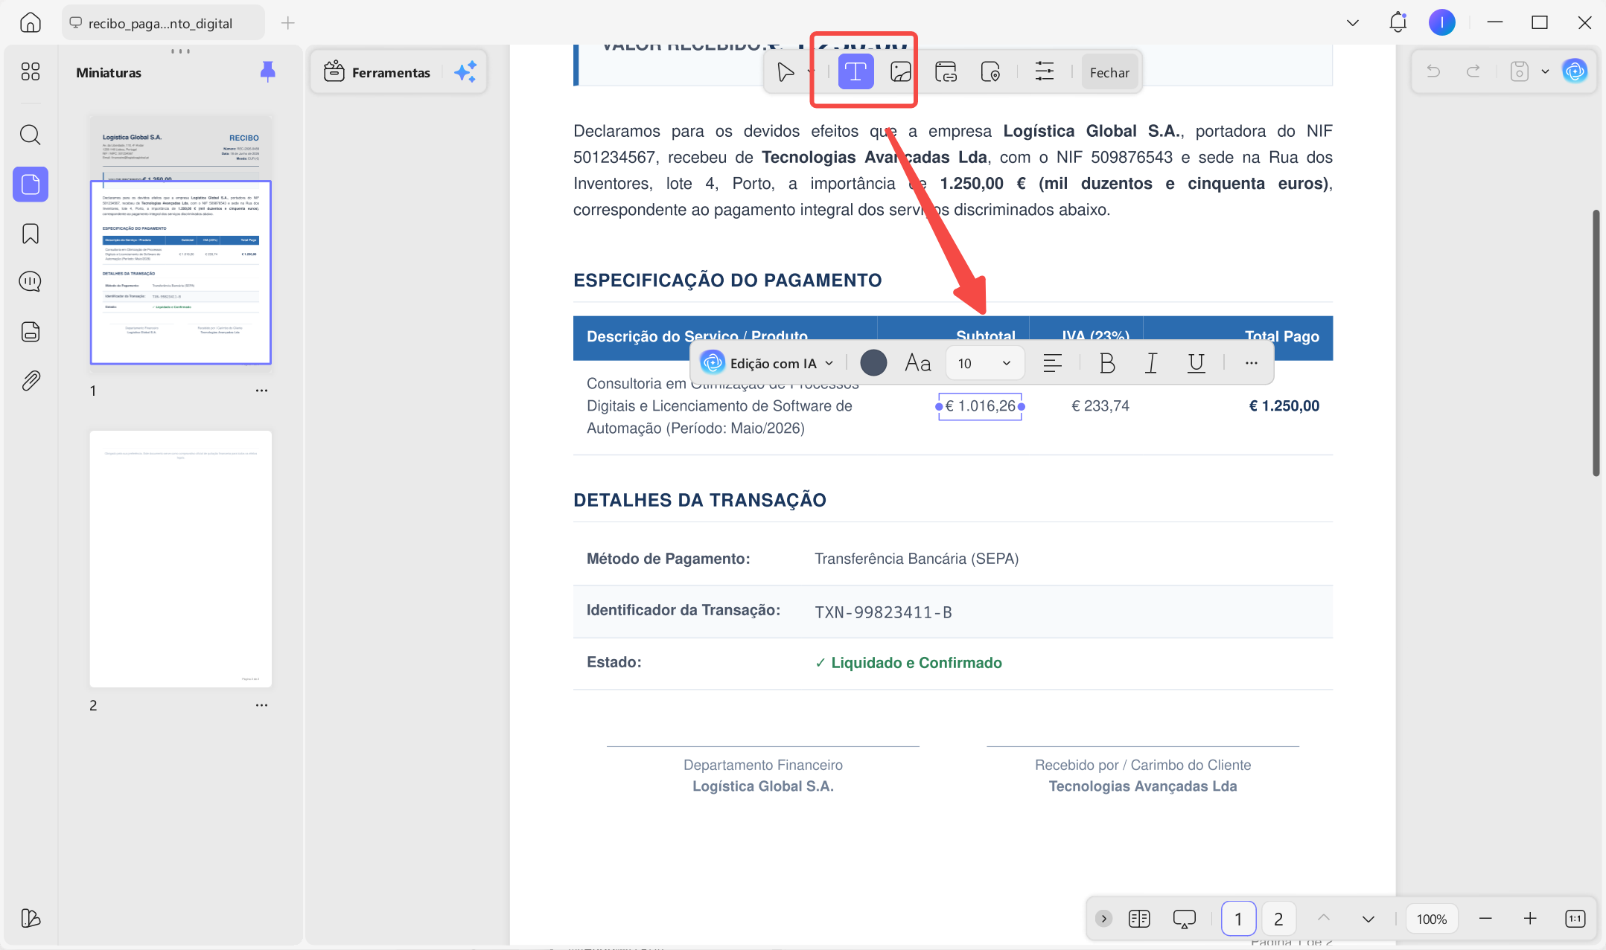This screenshot has height=950, width=1606.
Task: Select the page thumbnails sidebar icon
Action: coord(31,184)
